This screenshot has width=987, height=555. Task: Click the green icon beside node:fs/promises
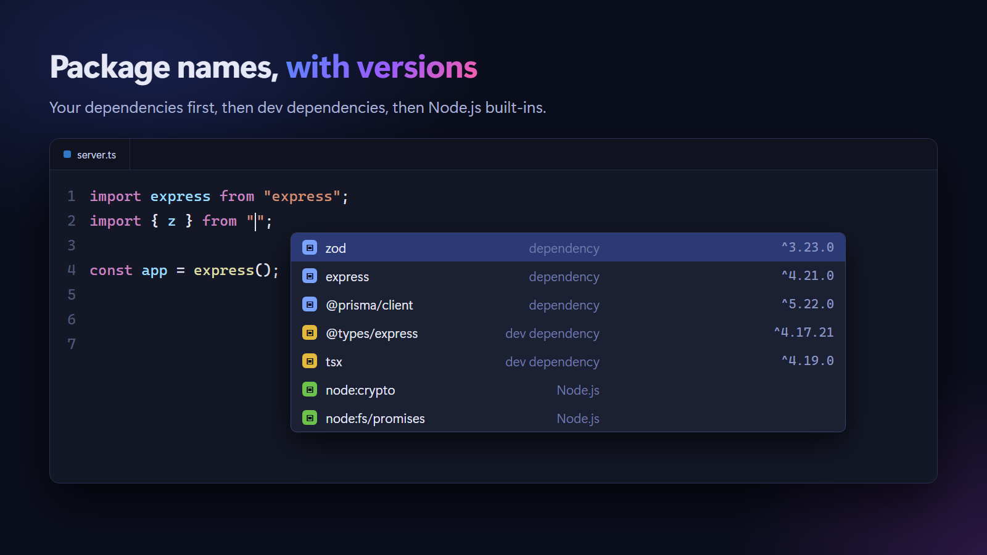pos(310,418)
